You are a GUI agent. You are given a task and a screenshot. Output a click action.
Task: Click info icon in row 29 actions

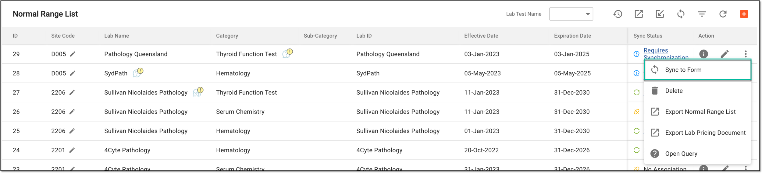coord(703,54)
